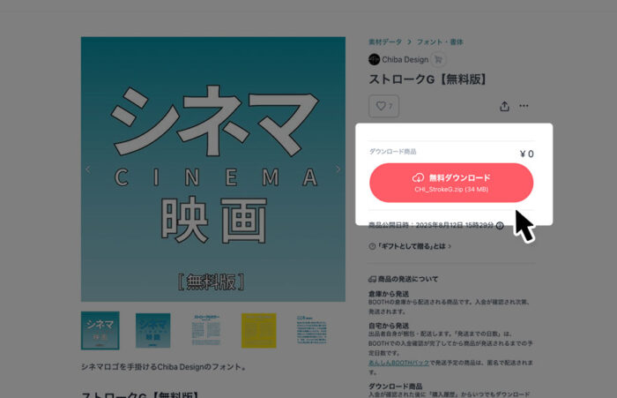Select the first シネマ thumbnail

(x=100, y=331)
